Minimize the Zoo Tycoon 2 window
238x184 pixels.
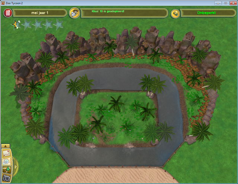[x=218, y=3]
